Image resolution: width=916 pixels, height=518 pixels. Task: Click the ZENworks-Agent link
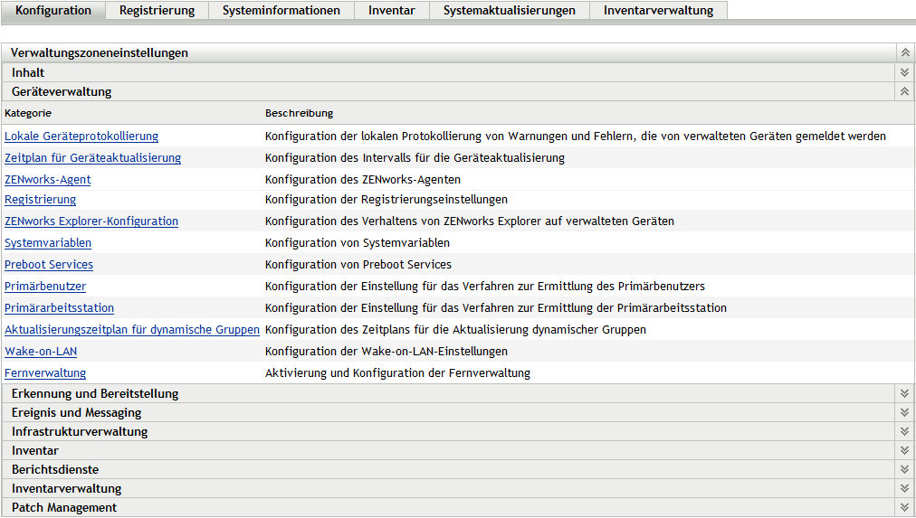48,180
